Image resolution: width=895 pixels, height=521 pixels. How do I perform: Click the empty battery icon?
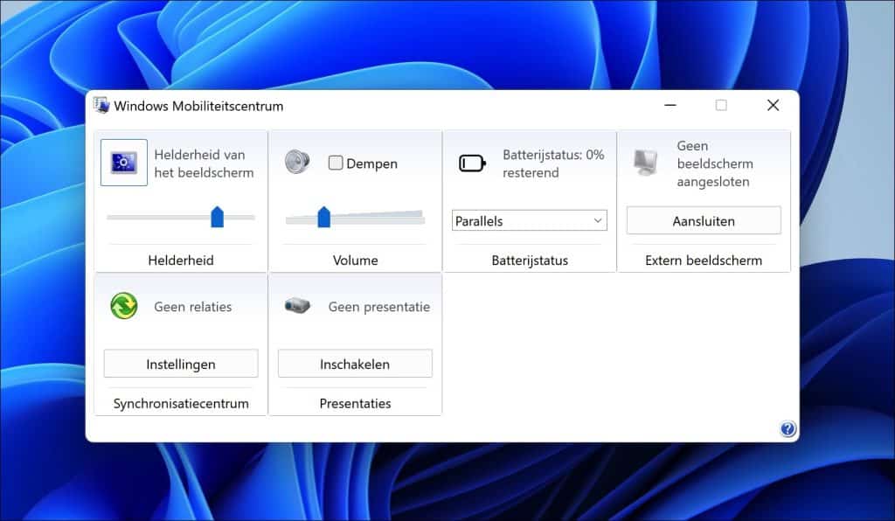[472, 163]
